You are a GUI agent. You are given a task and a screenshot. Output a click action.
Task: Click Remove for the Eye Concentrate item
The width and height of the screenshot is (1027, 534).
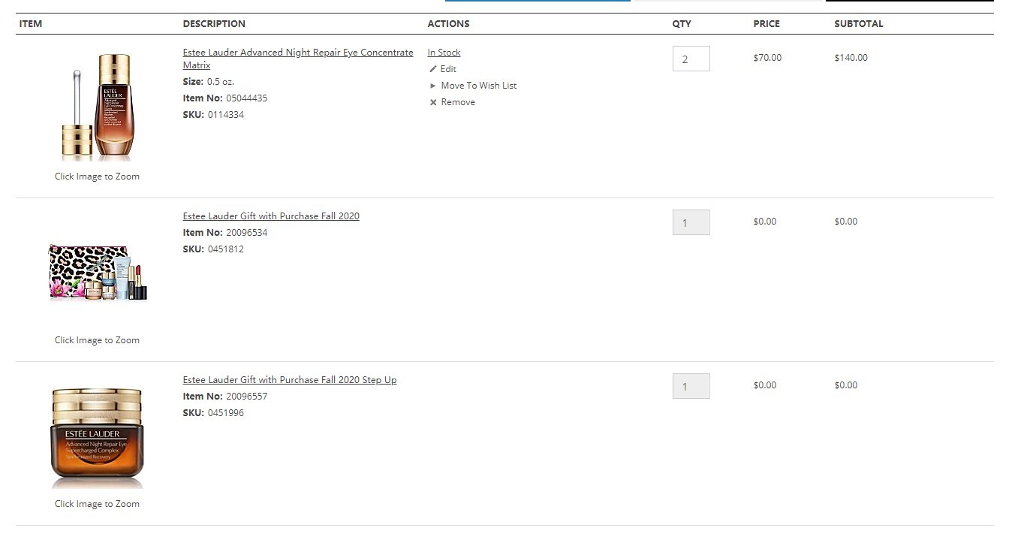tap(458, 102)
